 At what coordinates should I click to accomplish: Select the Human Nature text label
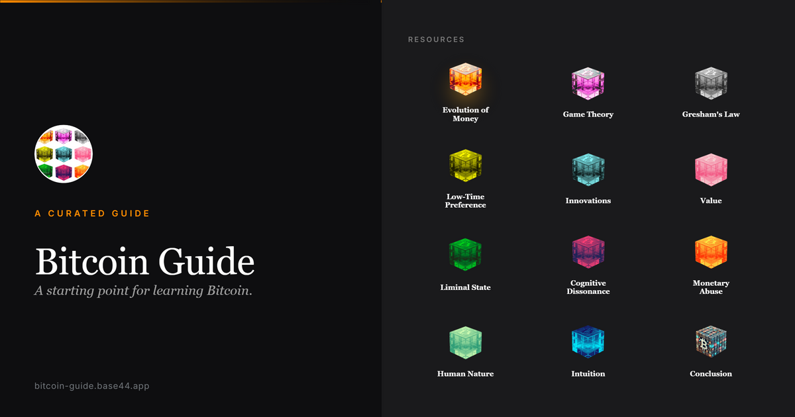tap(466, 374)
